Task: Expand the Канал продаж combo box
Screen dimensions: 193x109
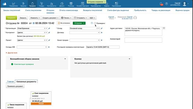Action: click(99, 40)
